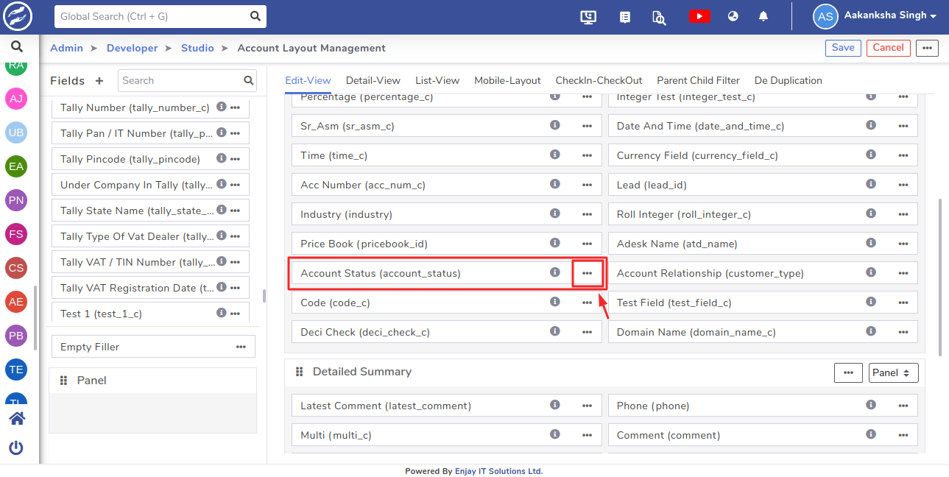
Task: Switch to the De Duplication tab
Action: click(789, 80)
